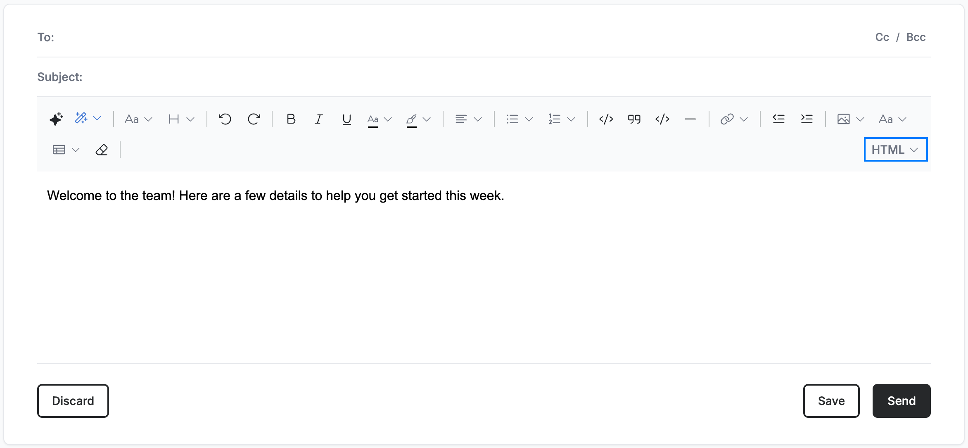968x448 pixels.
Task: Click the Discard button
Action: pyautogui.click(x=73, y=401)
